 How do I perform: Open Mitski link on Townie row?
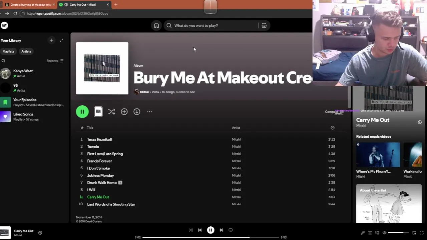pyautogui.click(x=236, y=147)
